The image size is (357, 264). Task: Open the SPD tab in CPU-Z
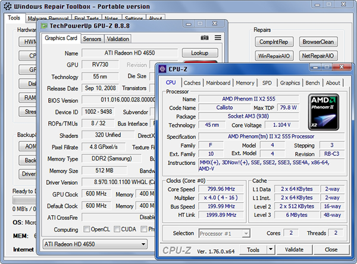[267, 83]
